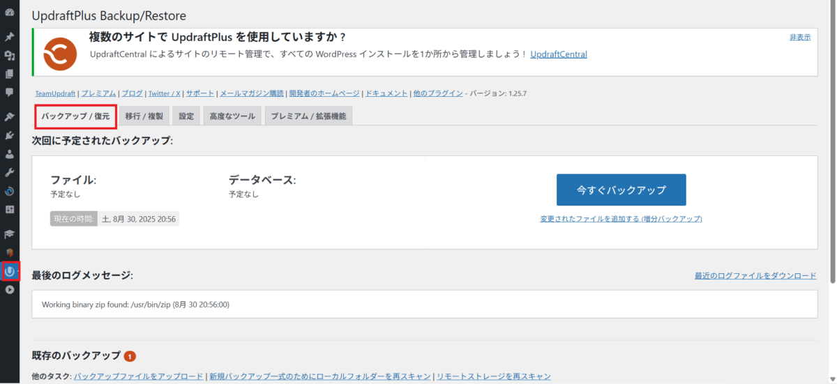Viewport: 837px width, 384px height.
Task: Open the WordPress Dashboard sidebar icon
Action: (10, 13)
